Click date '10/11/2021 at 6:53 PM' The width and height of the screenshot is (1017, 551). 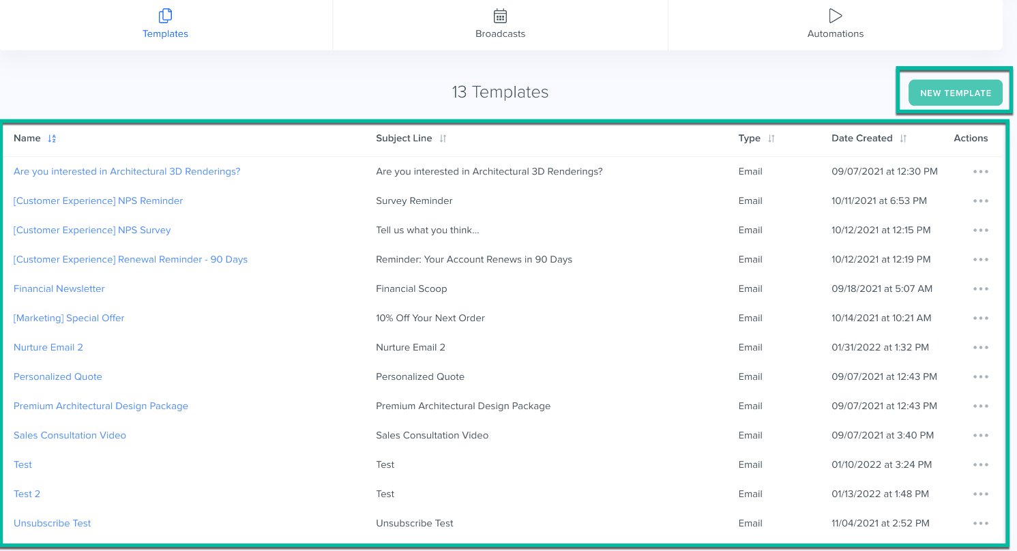(879, 201)
